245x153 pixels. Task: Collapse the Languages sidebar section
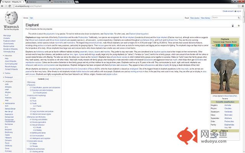8,81
